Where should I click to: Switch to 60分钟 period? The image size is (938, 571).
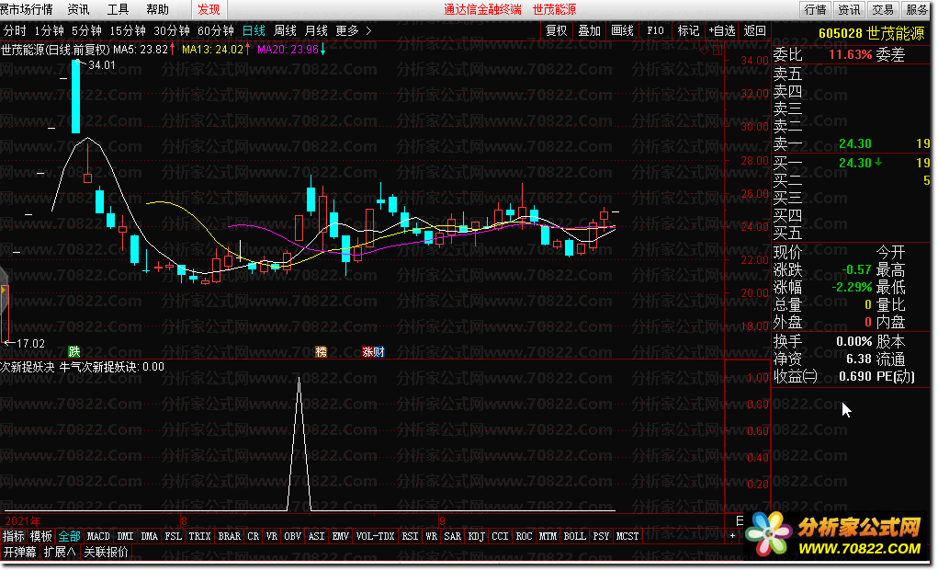(x=216, y=30)
